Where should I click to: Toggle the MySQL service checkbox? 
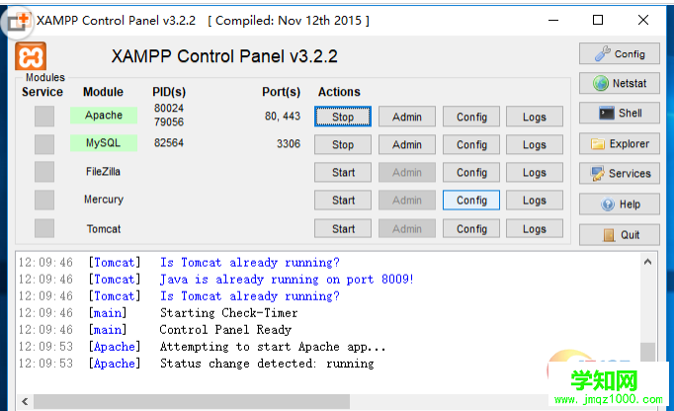[44, 144]
